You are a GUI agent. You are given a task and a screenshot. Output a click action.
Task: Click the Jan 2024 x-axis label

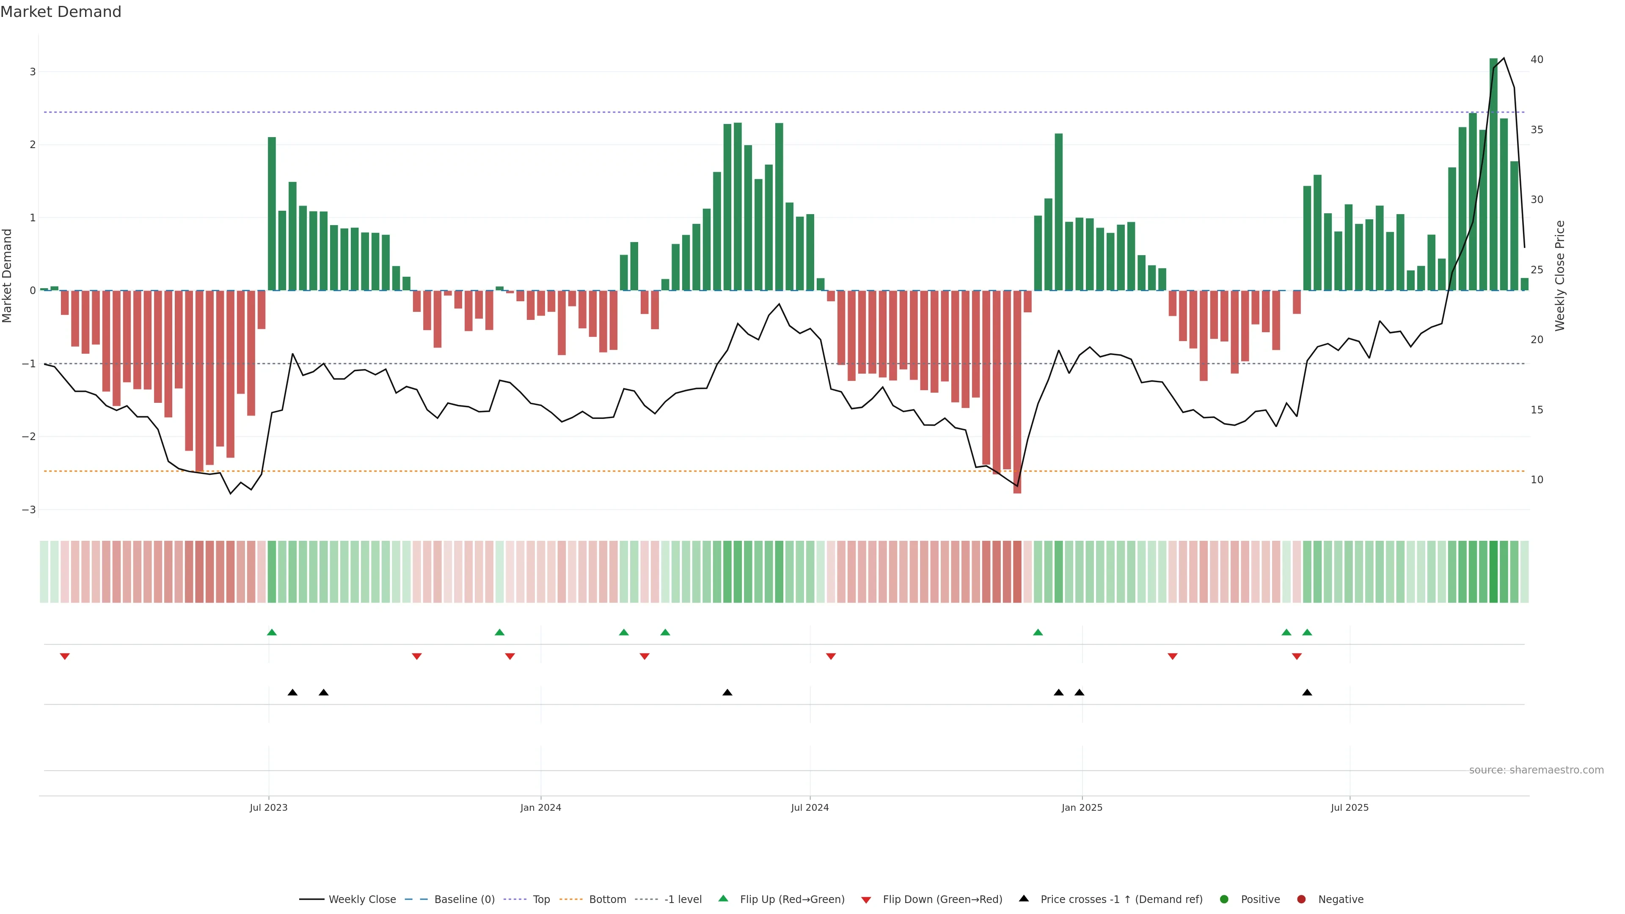541,807
